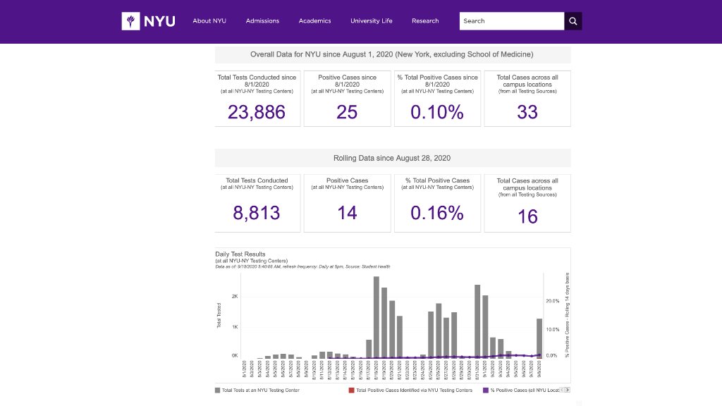Viewport: 722px width, 406px height.
Task: Select Research in the navigation bar
Action: tap(425, 20)
